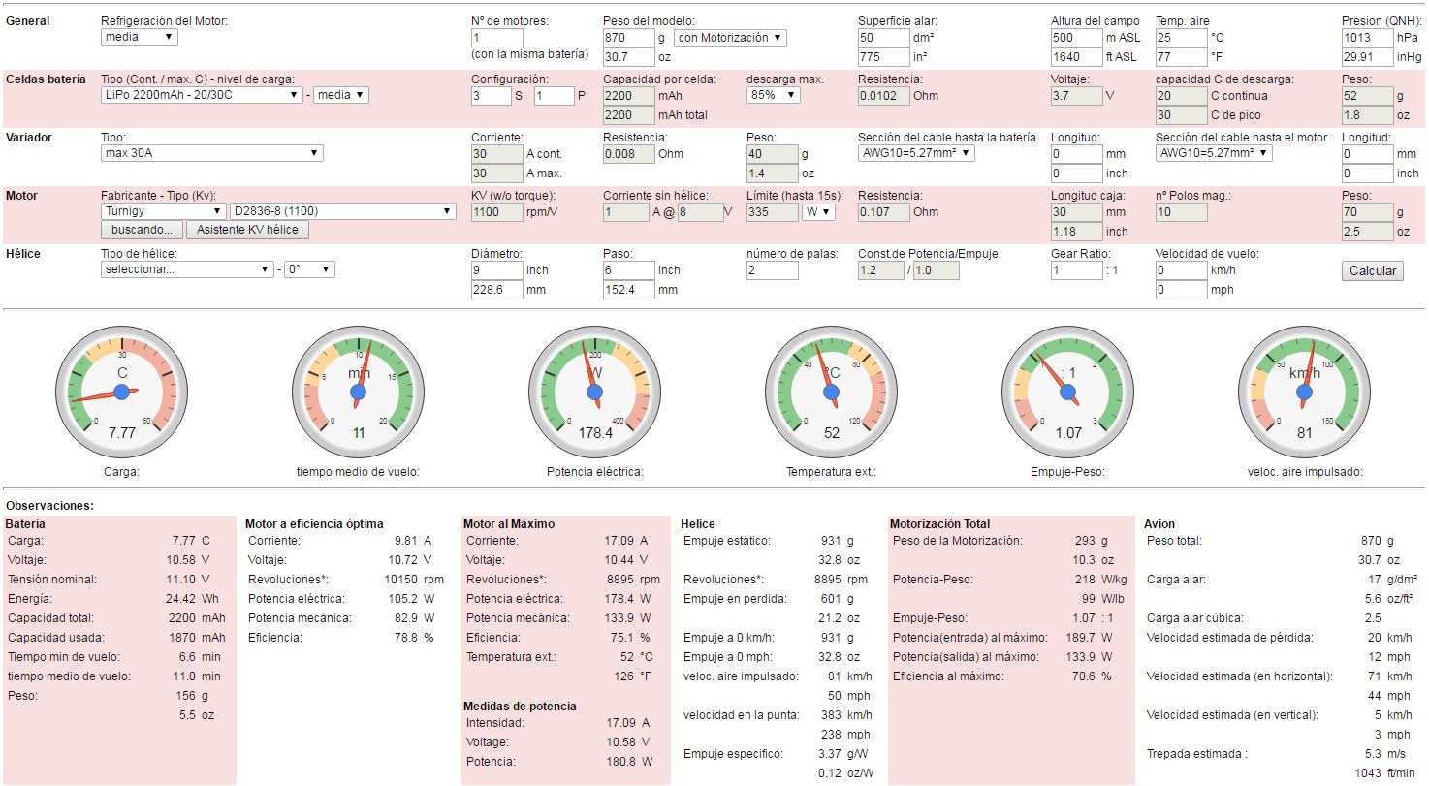Expand the LiPo 2200mAh battery type dropdown
The width and height of the screenshot is (1429, 786).
click(202, 95)
